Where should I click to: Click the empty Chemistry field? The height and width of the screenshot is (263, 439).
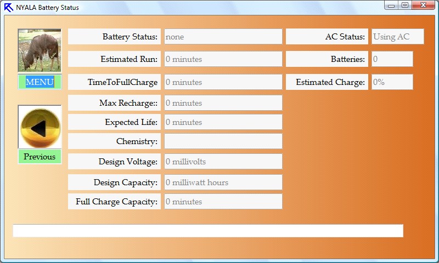223,141
